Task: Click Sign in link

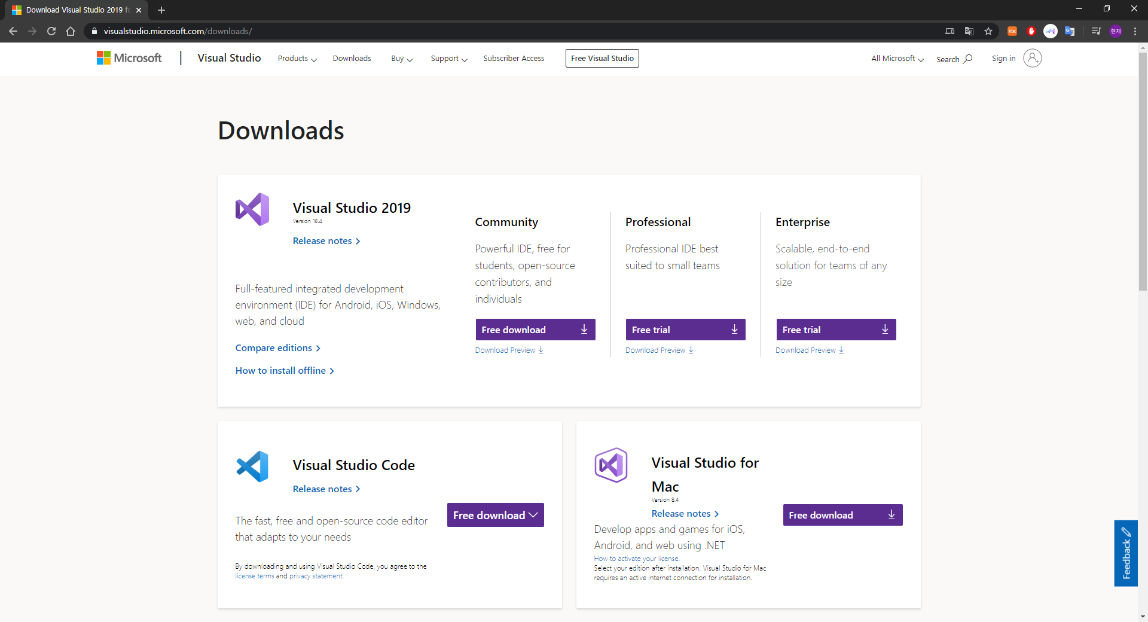Action: (x=1003, y=59)
